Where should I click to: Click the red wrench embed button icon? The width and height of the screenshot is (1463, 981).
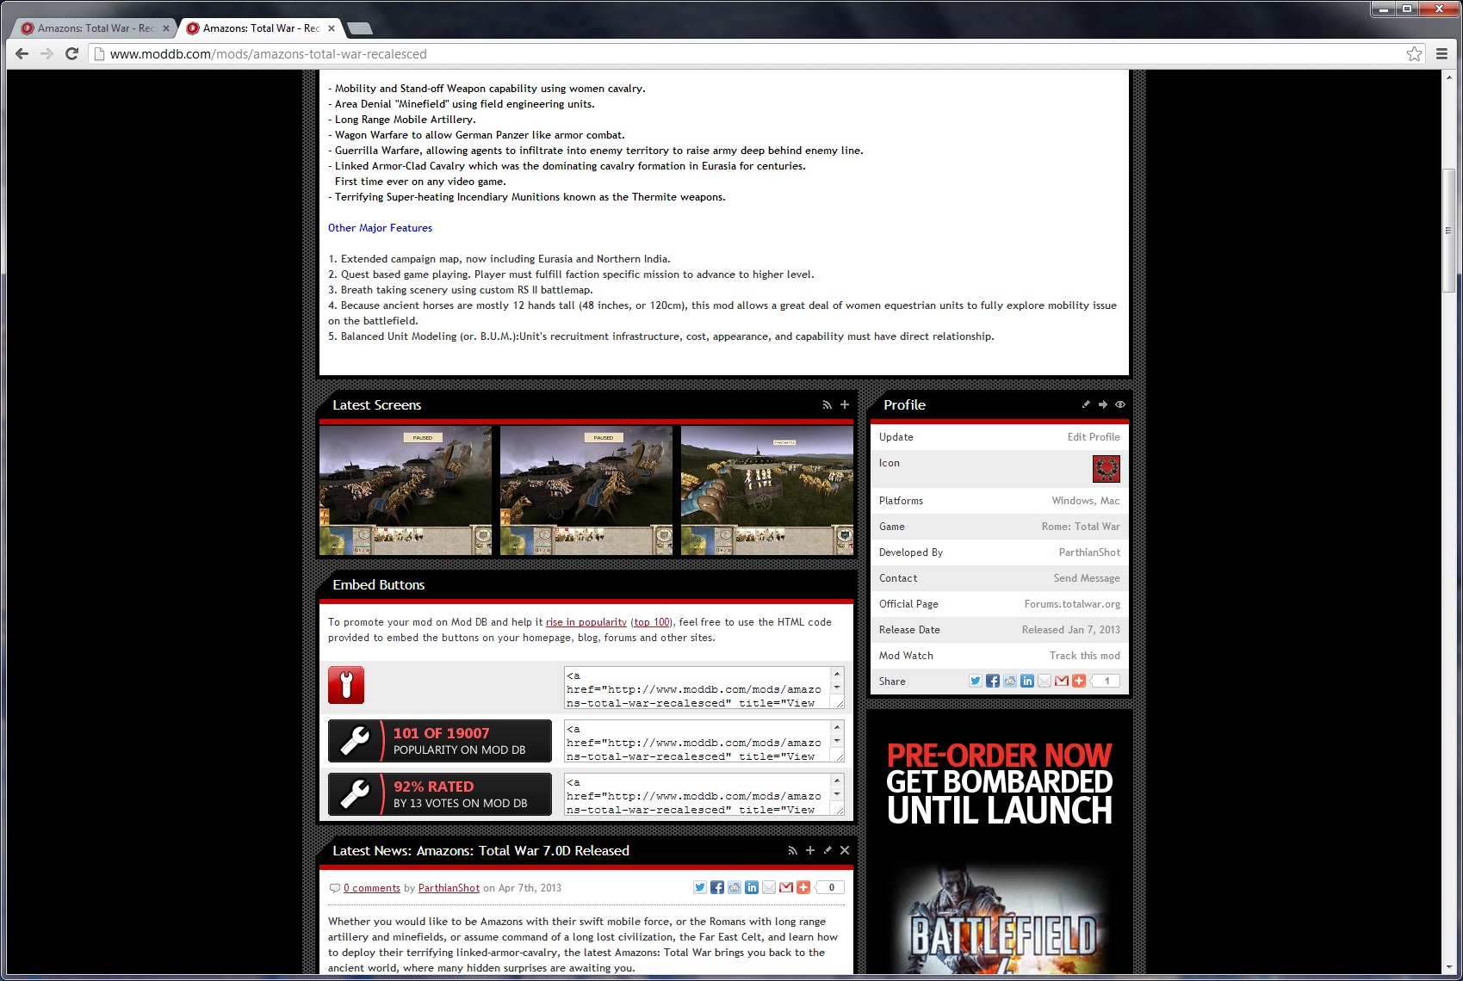tap(346, 685)
